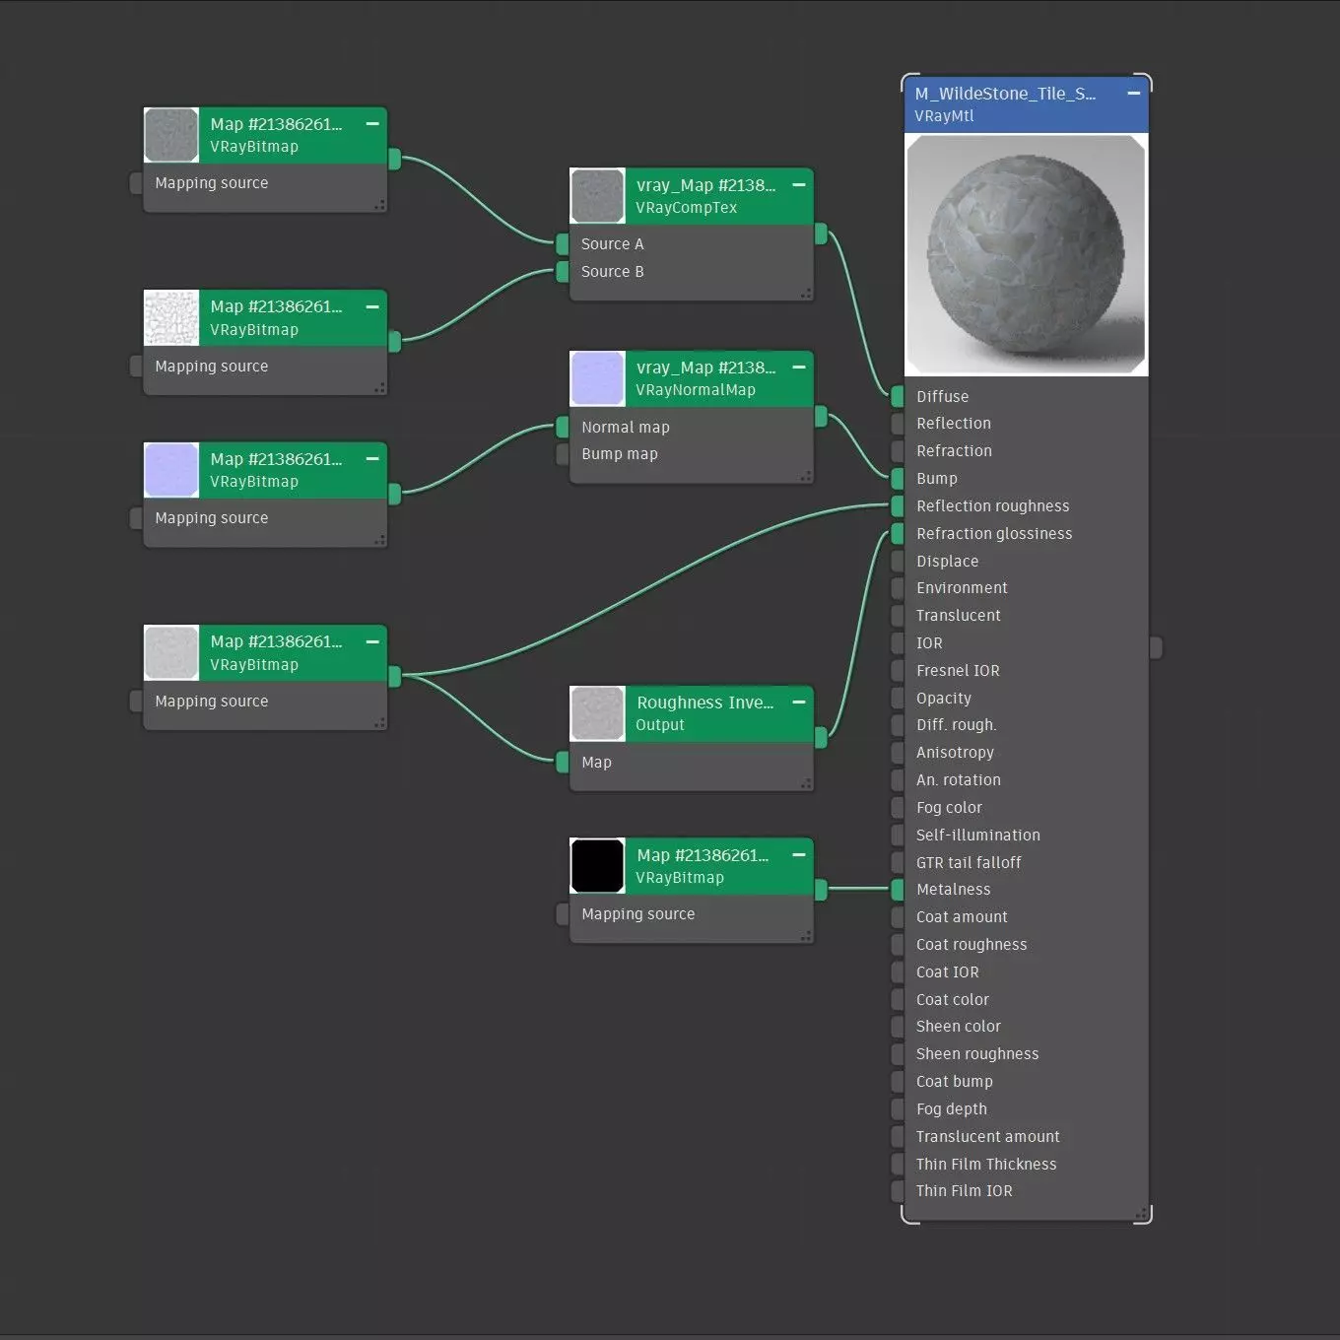The image size is (1340, 1340).
Task: Click the Source A input socket
Action: tap(563, 244)
